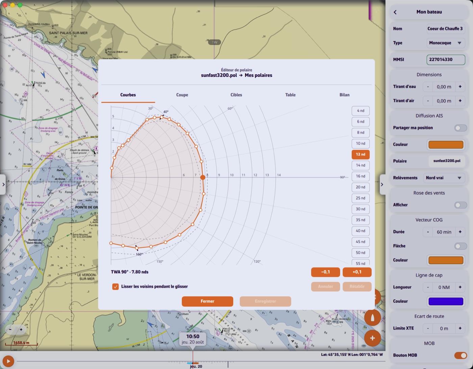The height and width of the screenshot is (369, 473).
Task: Open the Polaire sunfast3200.pol selector
Action: click(x=447, y=161)
